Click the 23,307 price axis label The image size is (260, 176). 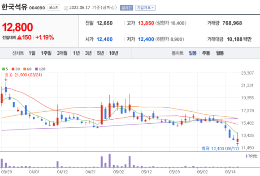247,73
